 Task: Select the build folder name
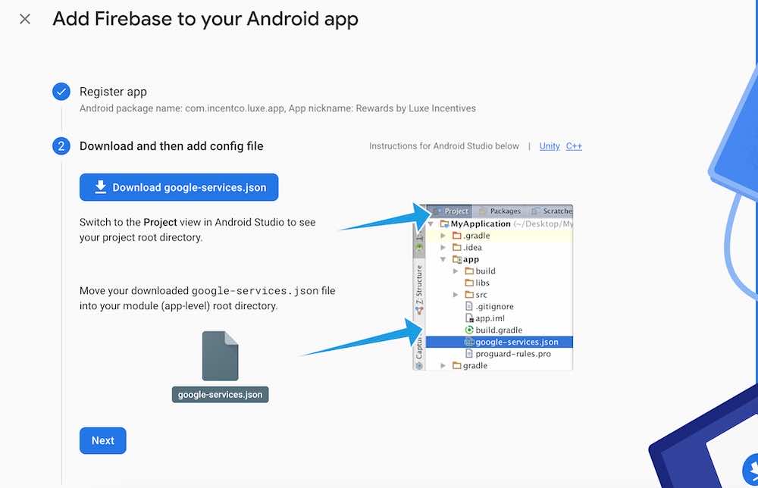click(485, 271)
